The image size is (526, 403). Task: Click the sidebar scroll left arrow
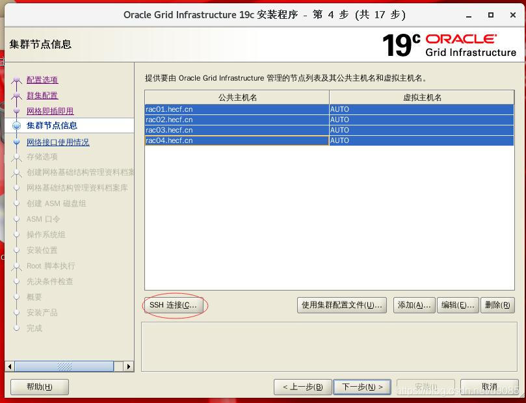point(10,367)
